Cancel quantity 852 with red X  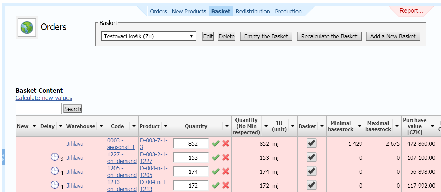coord(226,144)
